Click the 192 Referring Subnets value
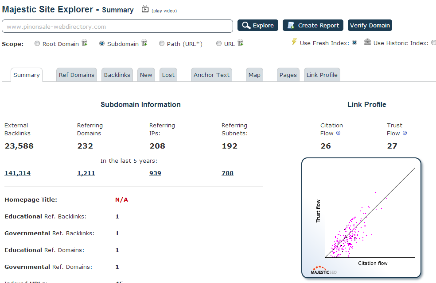This screenshot has width=436, height=283. (230, 146)
